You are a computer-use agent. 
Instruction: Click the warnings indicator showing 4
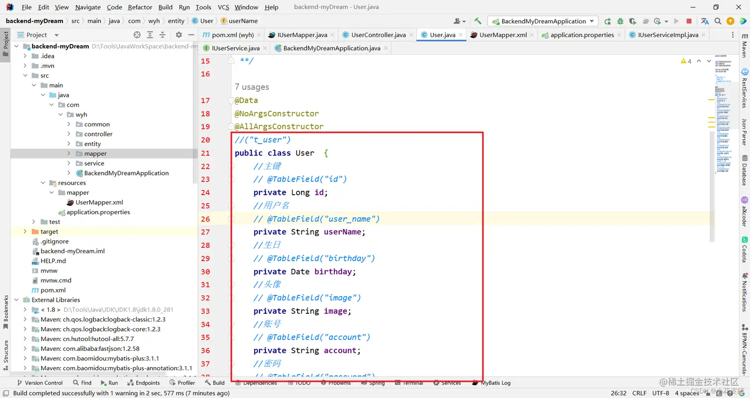[686, 61]
